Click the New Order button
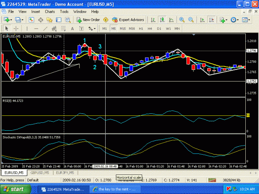Image resolution: width=259 pixels, height=194 pixels. click(x=88, y=20)
